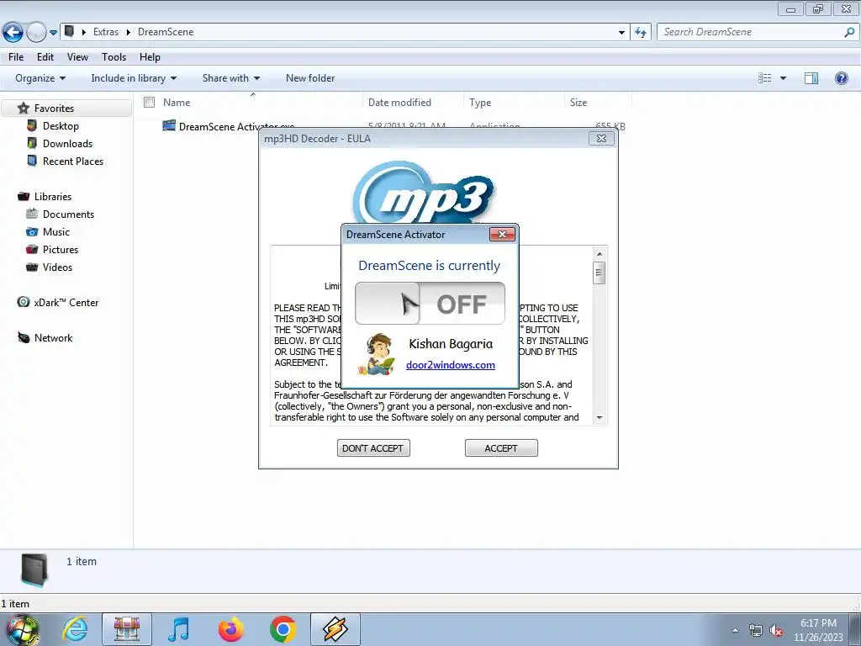The width and height of the screenshot is (861, 646).
Task: Open the View menu
Action: [x=77, y=57]
